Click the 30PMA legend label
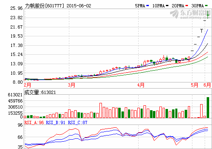This screenshot has width=212, height=149. [x=198, y=6]
